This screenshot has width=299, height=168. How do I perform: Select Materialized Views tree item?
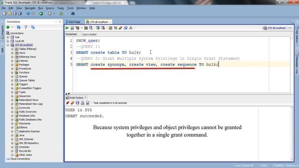coord(28,100)
